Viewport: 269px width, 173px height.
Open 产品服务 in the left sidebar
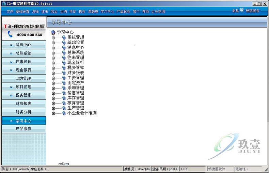(x=24, y=129)
